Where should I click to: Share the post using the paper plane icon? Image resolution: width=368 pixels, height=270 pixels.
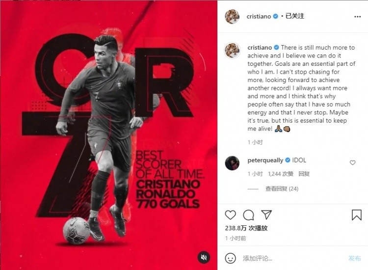click(266, 215)
